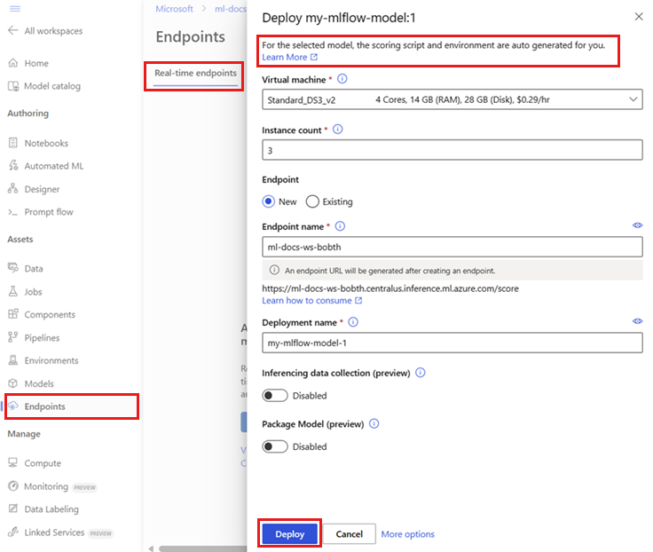The image size is (653, 552).
Task: Click info icon next to Instance count
Action: tap(338, 130)
